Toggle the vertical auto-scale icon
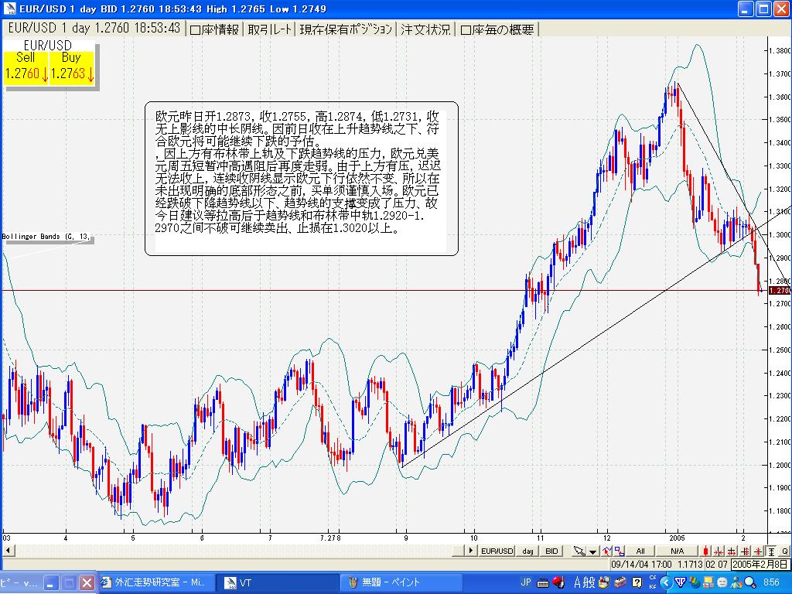The image size is (792, 594). pos(771,551)
